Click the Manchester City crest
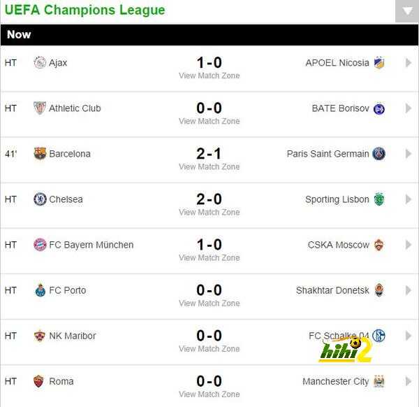Viewport: 419px width, 407px height. (379, 381)
